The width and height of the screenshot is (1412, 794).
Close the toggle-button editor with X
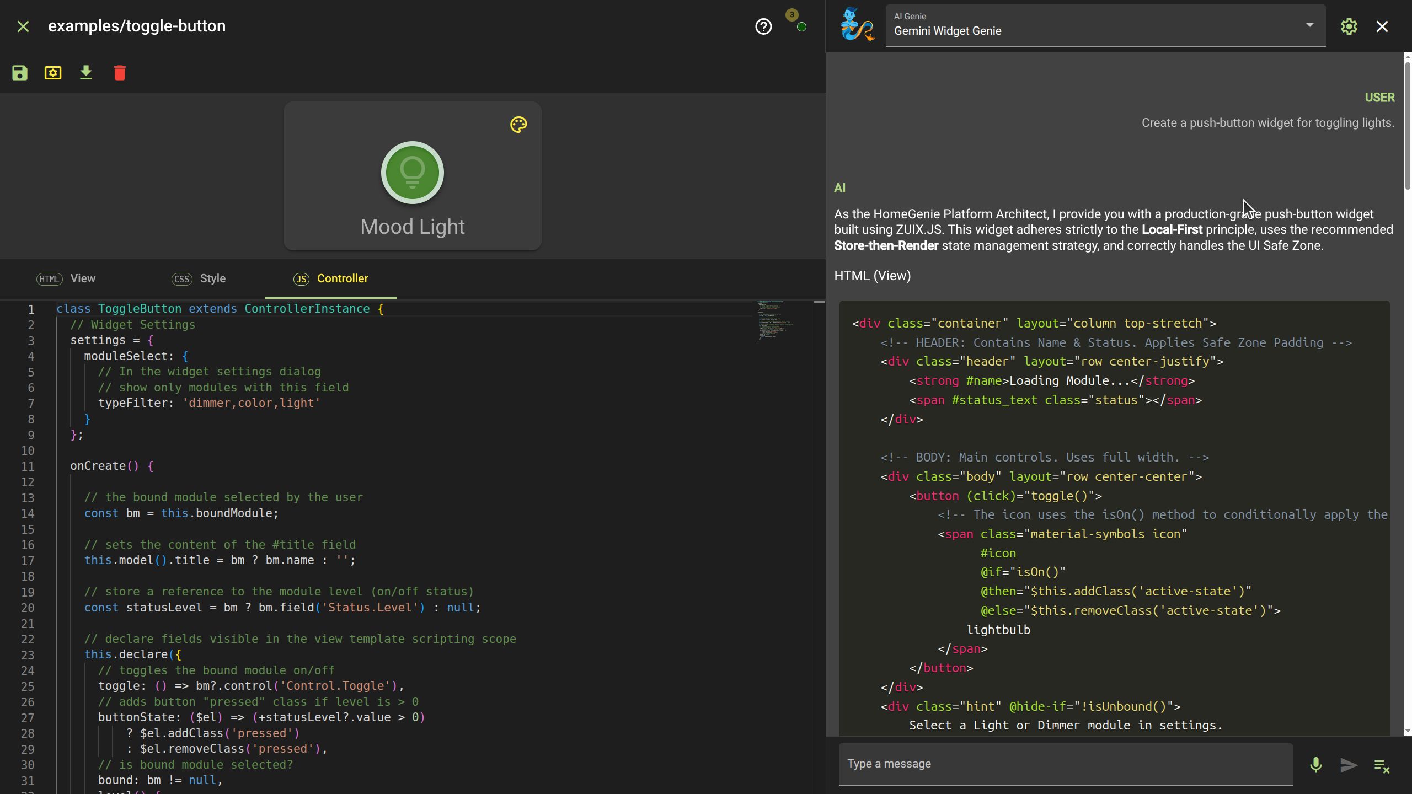23,26
